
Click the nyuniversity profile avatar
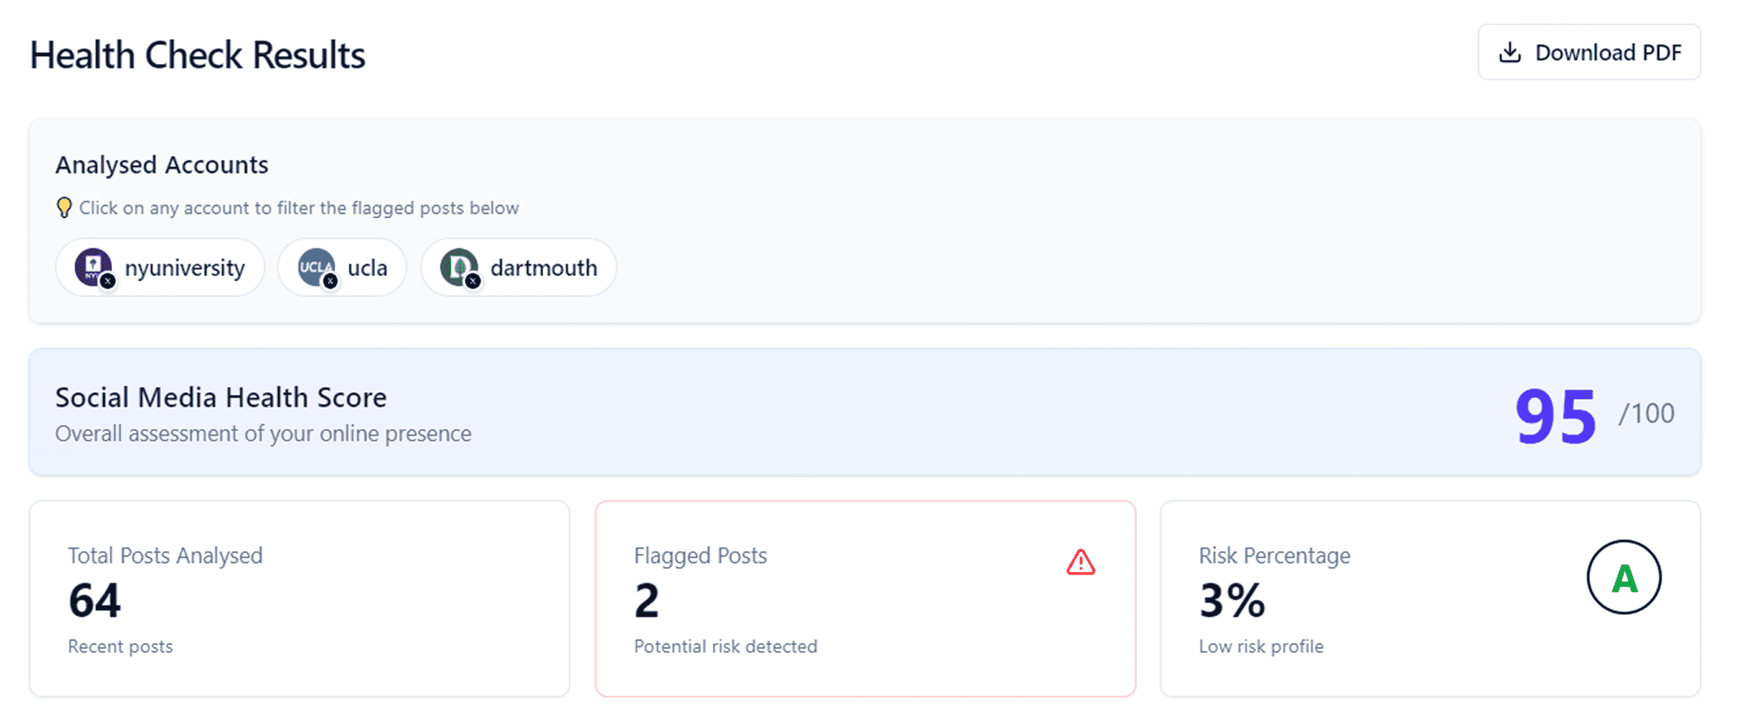(x=93, y=267)
